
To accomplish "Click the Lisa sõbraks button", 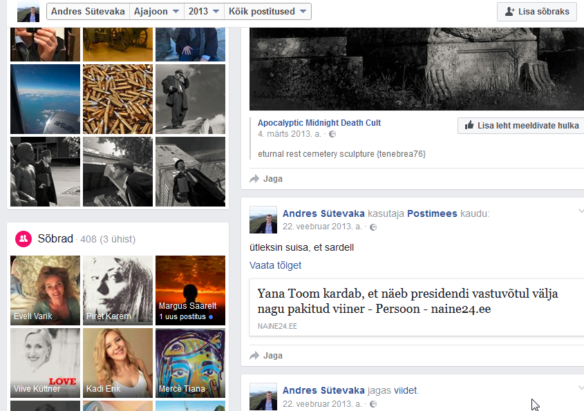I will point(537,12).
